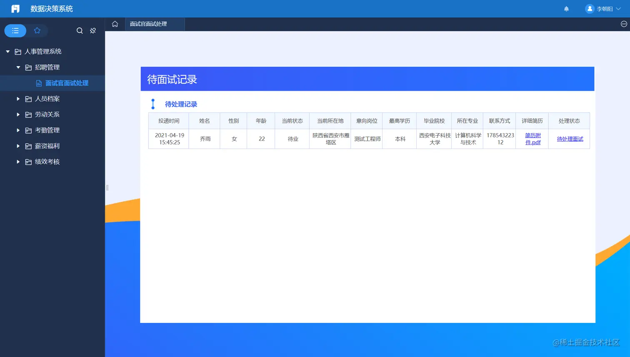Expand the 人员档案 folder
630x357 pixels.
pyautogui.click(x=18, y=99)
